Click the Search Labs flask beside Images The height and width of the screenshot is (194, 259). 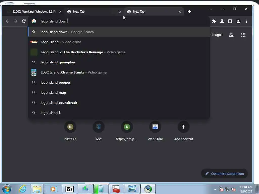231,35
